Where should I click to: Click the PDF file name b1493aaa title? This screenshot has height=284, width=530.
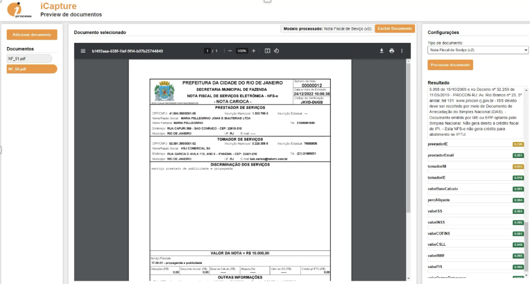[x=127, y=51]
